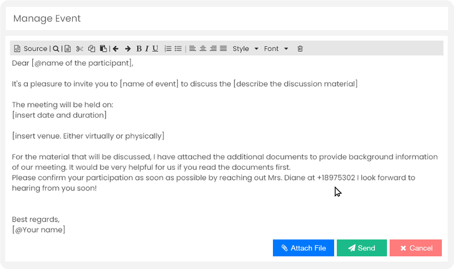Redo with the right arrow icon
The image size is (454, 269).
[x=128, y=49]
